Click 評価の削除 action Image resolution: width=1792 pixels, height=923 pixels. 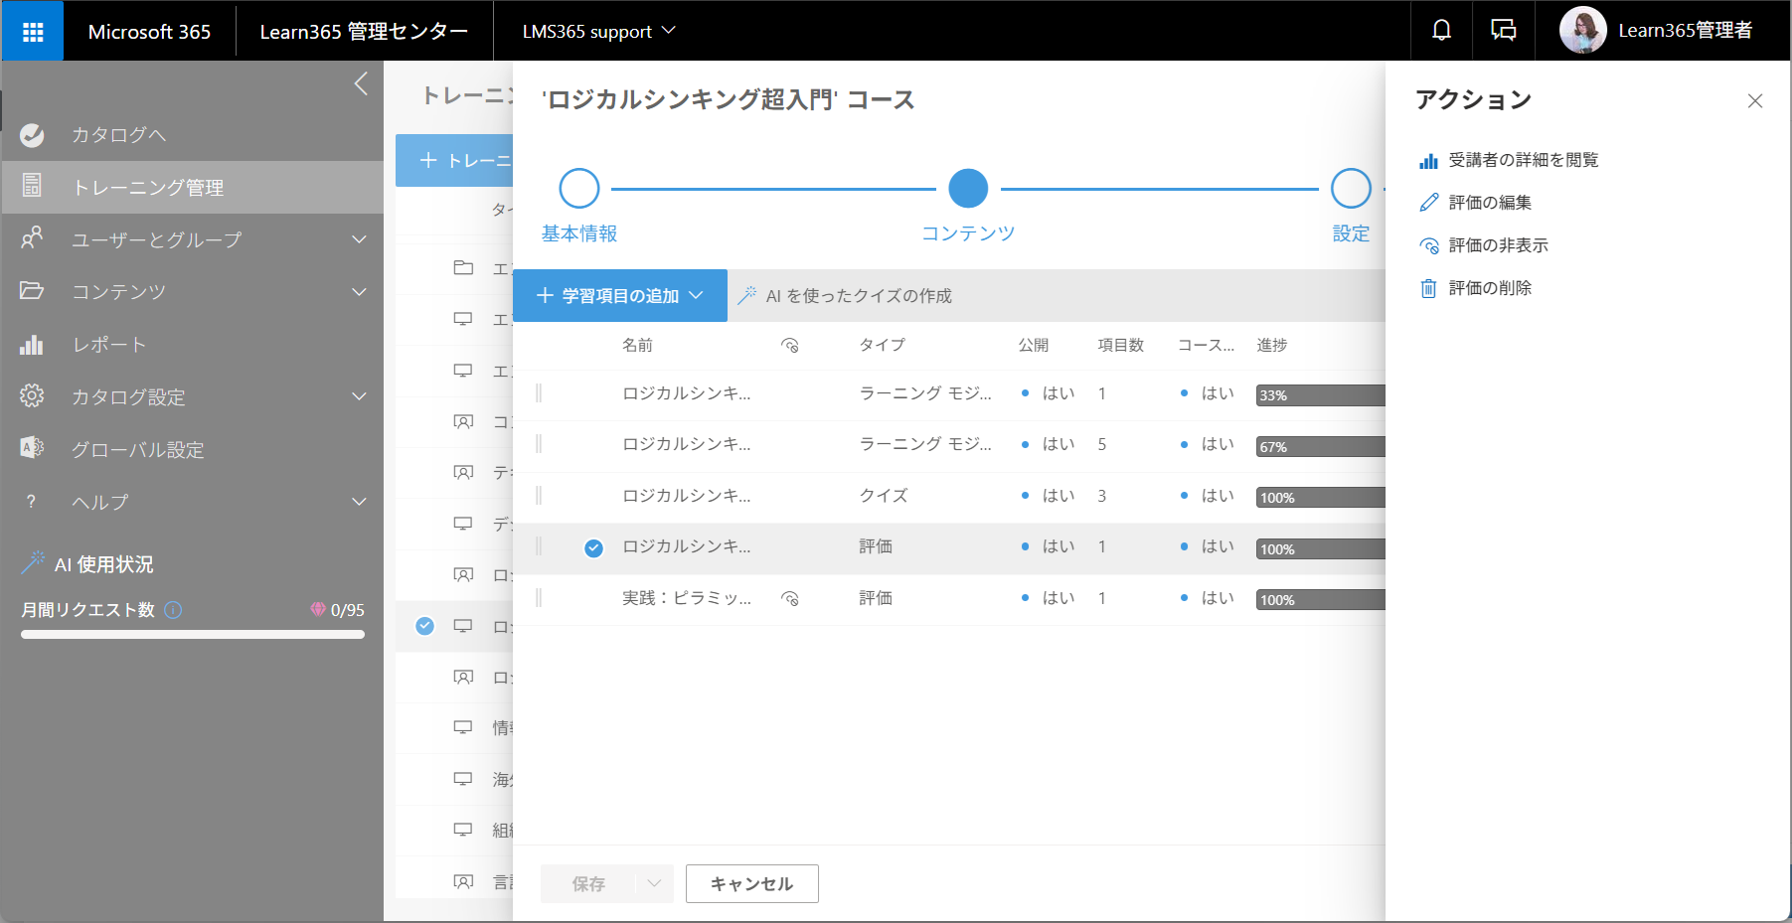(1475, 288)
